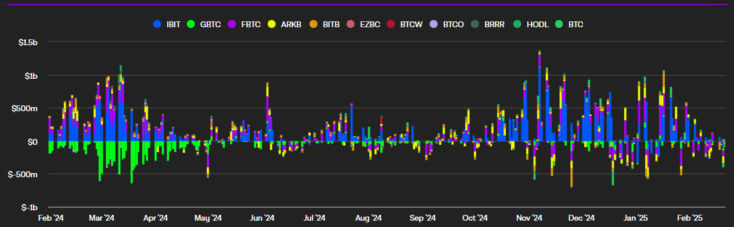The height and width of the screenshot is (227, 734).
Task: Click the Jul '24 axis label
Action: point(314,218)
